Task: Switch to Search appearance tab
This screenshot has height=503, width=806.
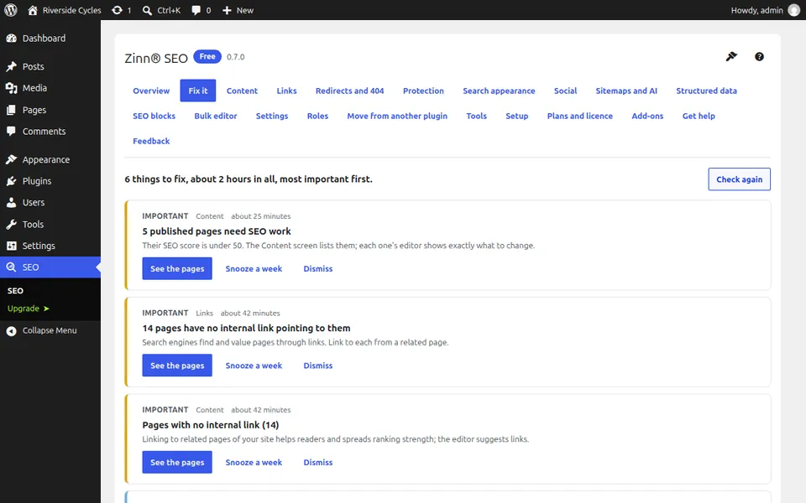Action: [x=499, y=91]
